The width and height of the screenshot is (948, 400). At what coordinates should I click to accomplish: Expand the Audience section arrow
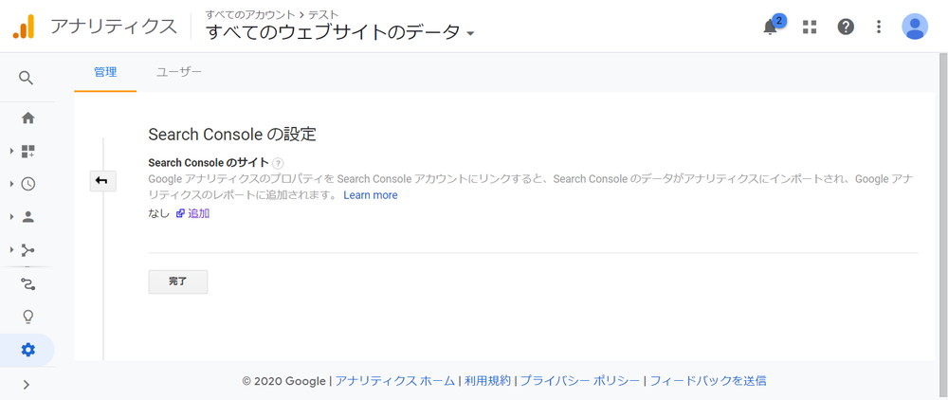pyautogui.click(x=11, y=217)
